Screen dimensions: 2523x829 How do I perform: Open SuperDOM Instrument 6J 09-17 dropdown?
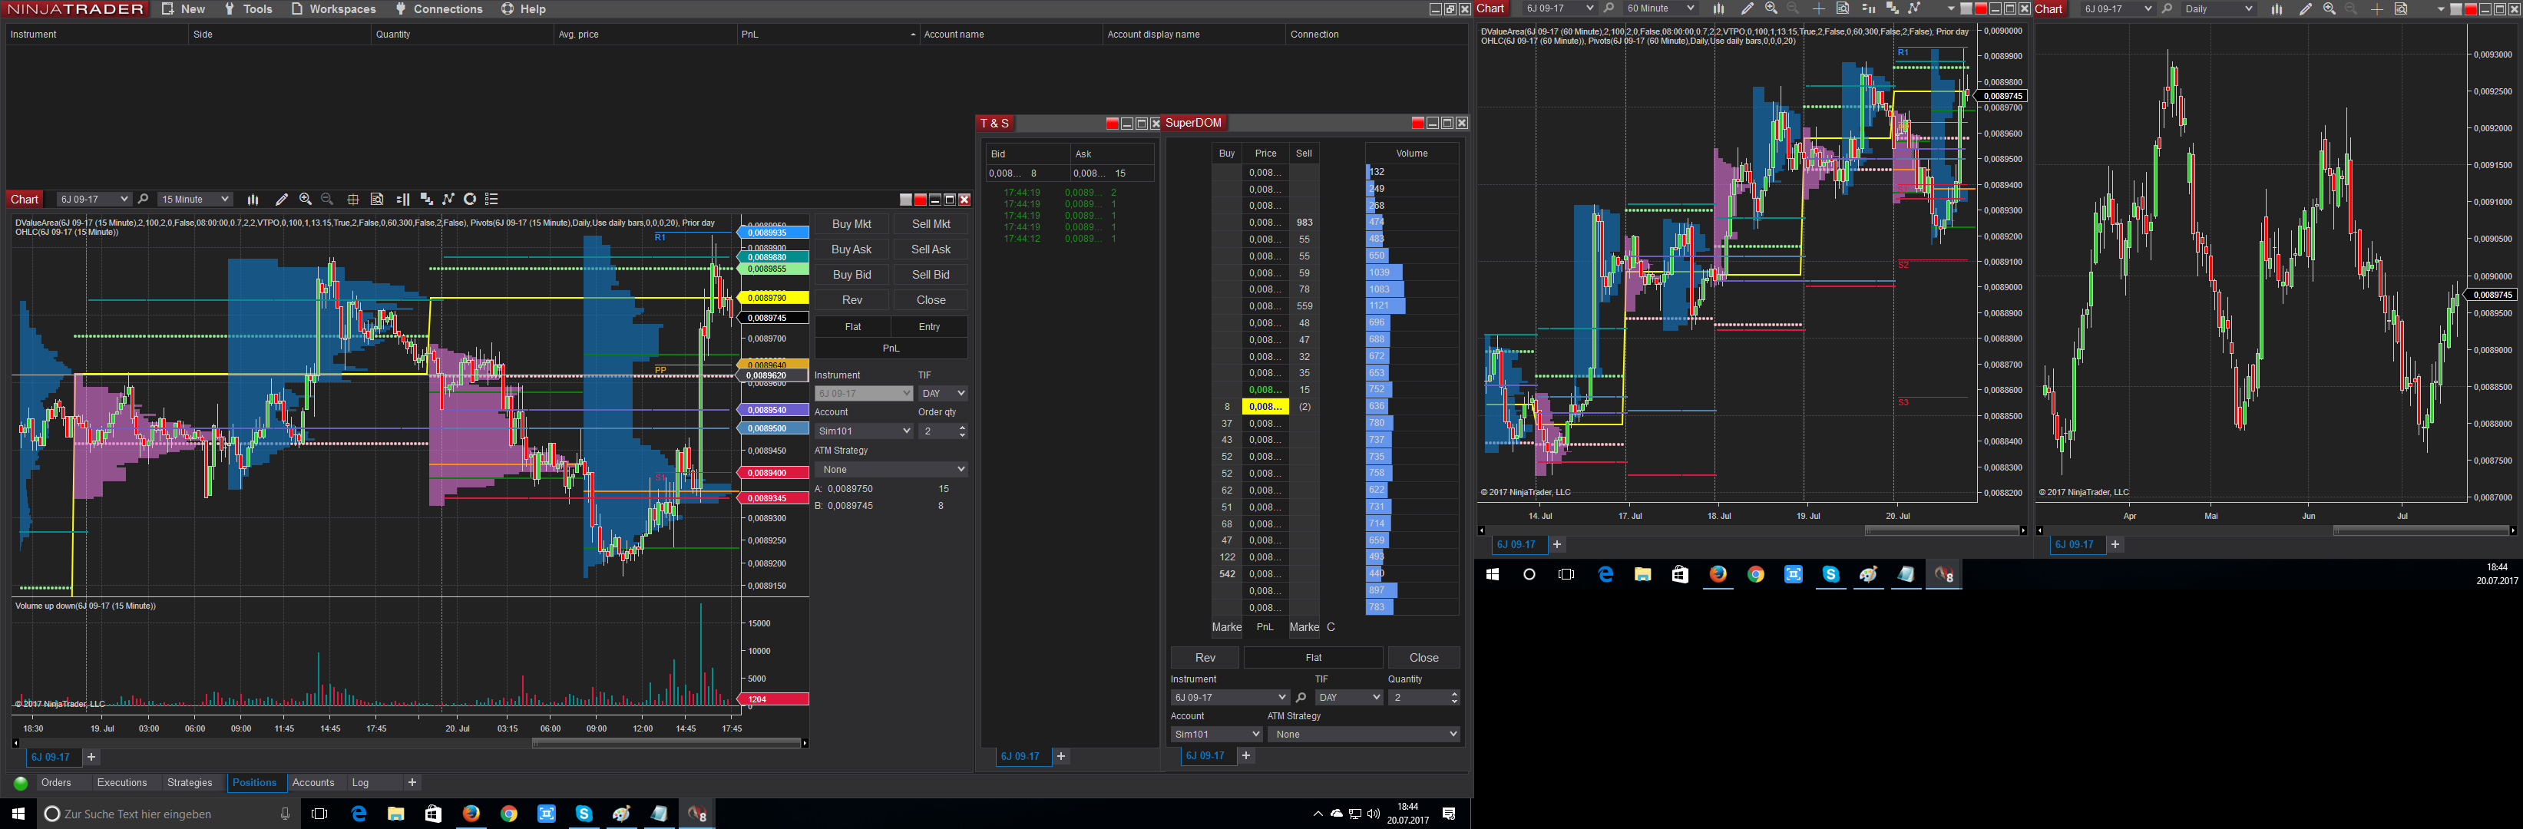tap(1229, 698)
